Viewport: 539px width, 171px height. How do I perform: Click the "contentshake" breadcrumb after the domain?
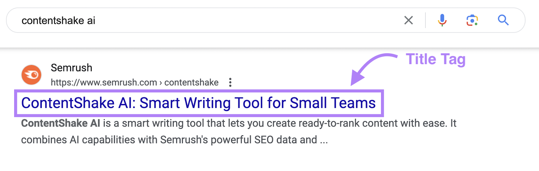tap(191, 82)
